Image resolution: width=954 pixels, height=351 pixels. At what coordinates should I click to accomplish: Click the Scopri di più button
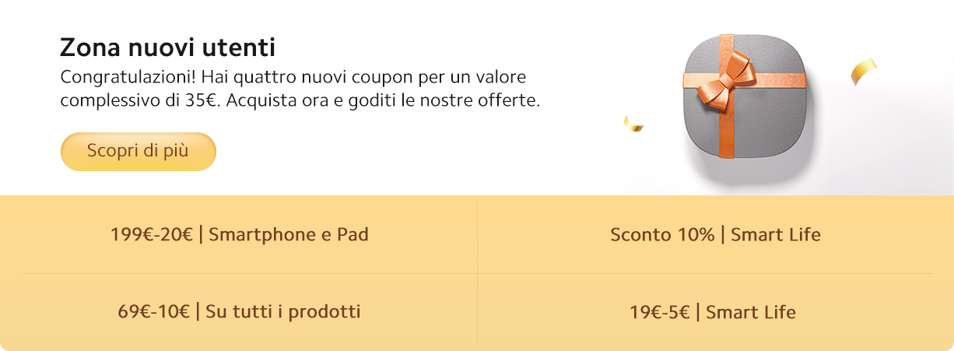(x=138, y=151)
